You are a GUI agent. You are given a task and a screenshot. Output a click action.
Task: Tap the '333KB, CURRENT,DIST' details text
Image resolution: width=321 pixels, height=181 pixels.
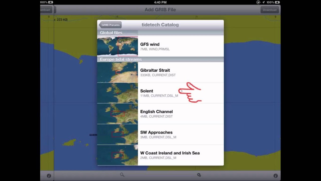(x=158, y=75)
